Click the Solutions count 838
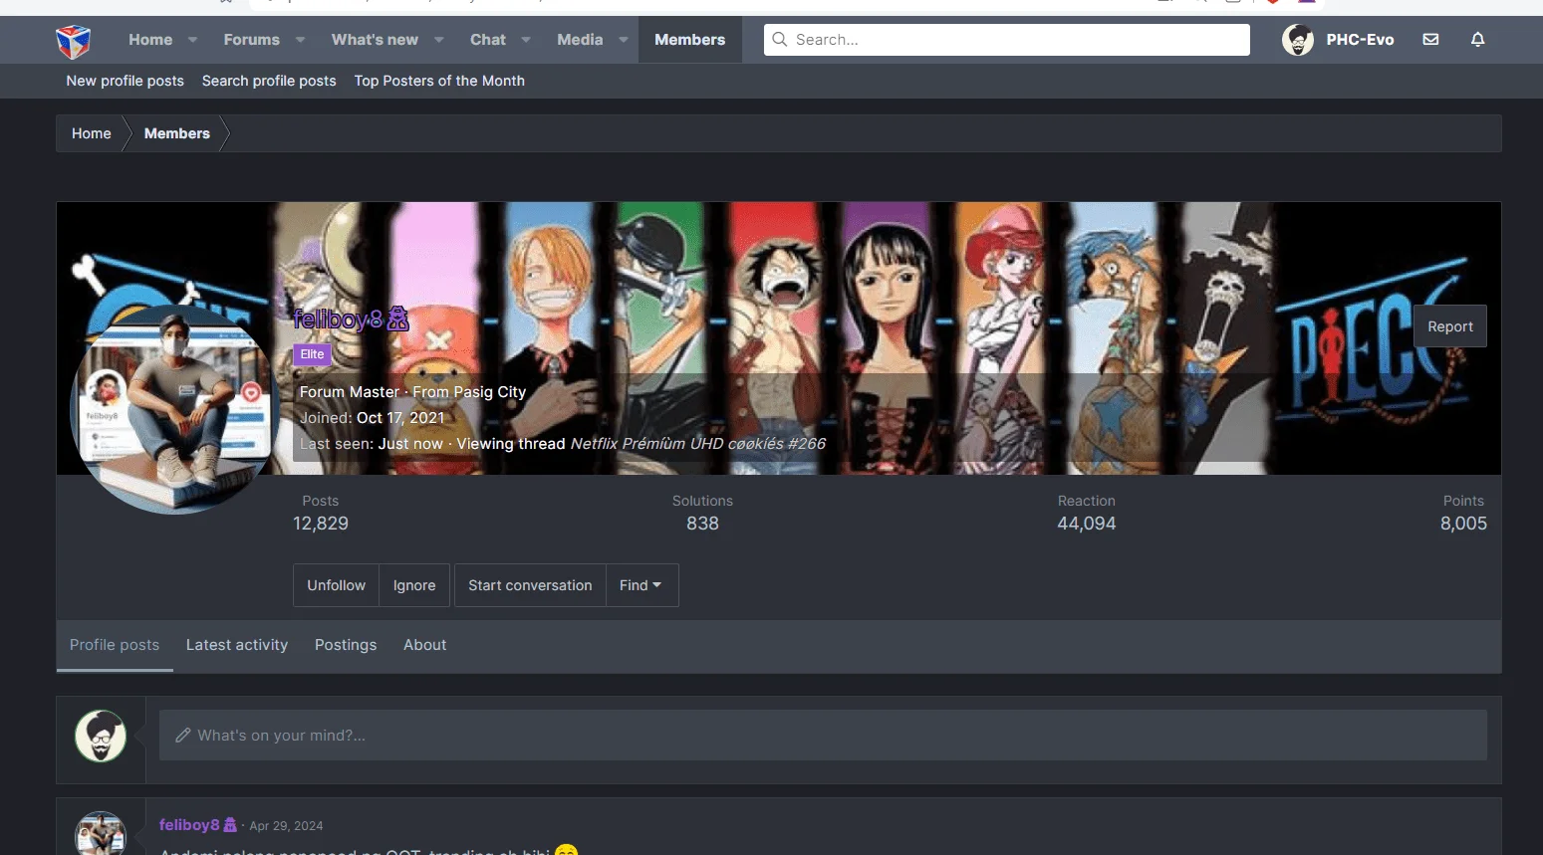 [x=702, y=524]
